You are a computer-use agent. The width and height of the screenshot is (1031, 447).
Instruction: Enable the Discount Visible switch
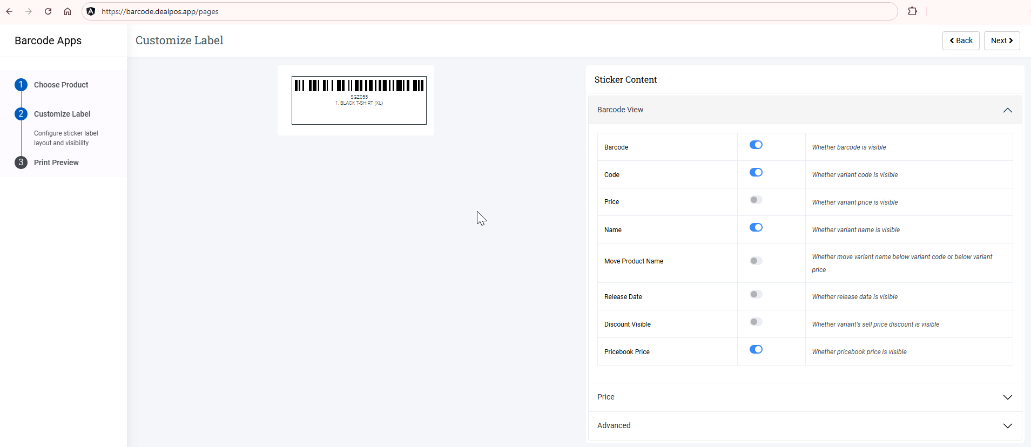(756, 322)
